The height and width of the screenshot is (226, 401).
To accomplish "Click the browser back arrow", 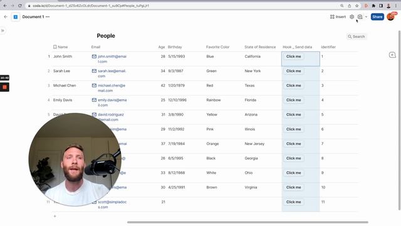I will pos(5,6).
